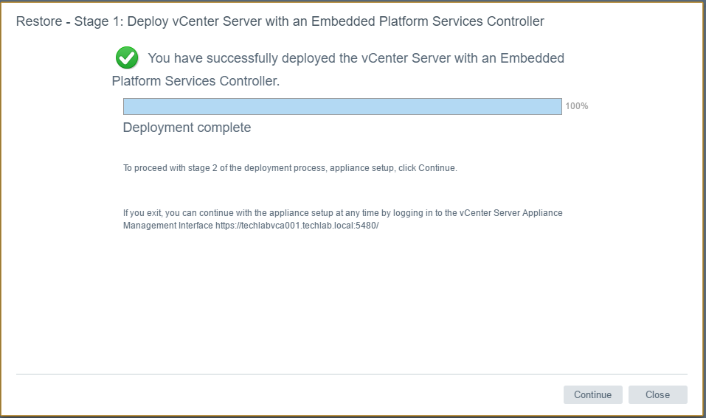Select the 'Deployment complete' status text
The image size is (706, 418).
(187, 128)
